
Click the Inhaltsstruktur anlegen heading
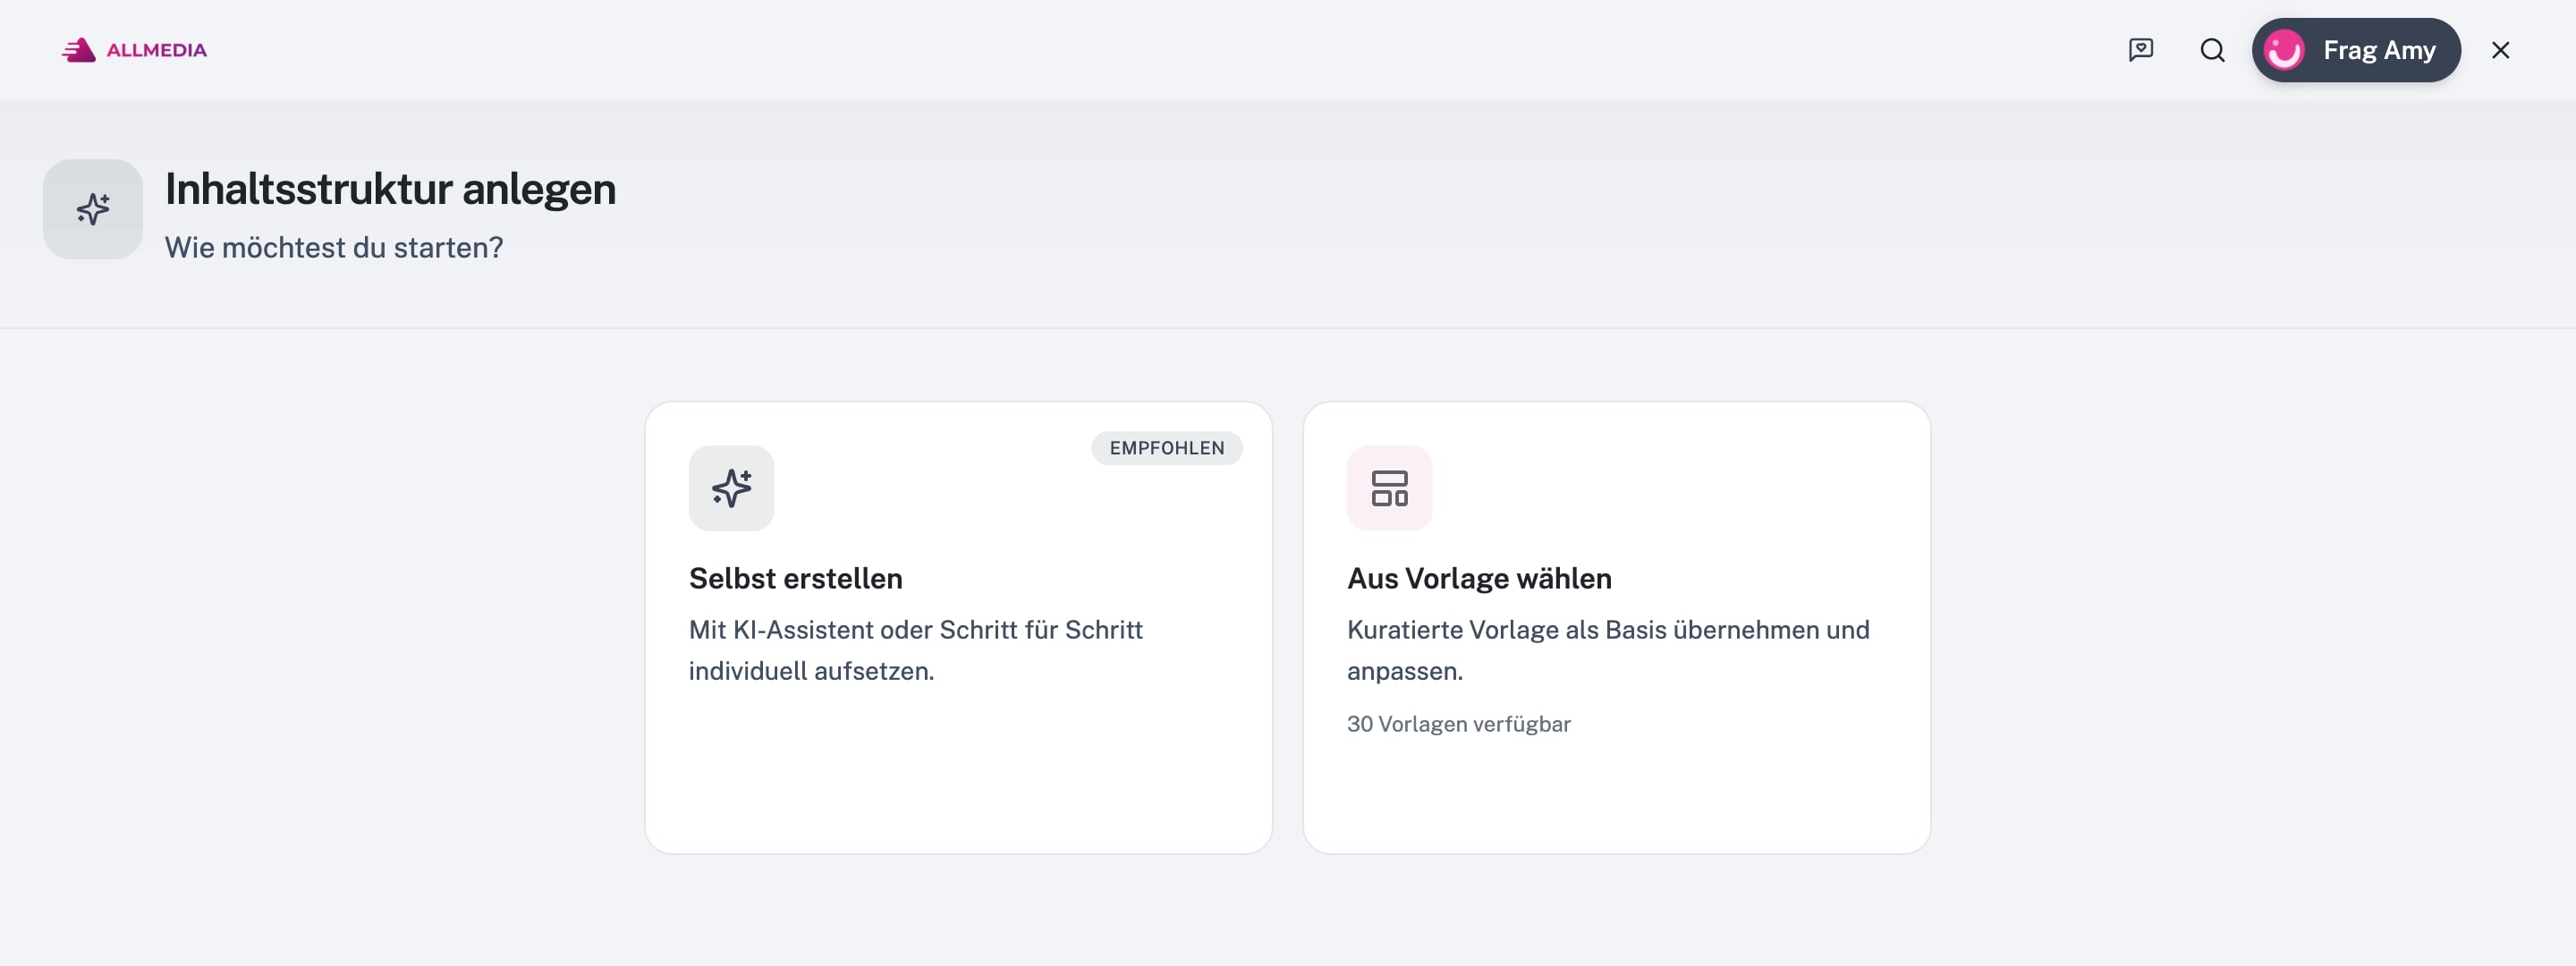[390, 189]
